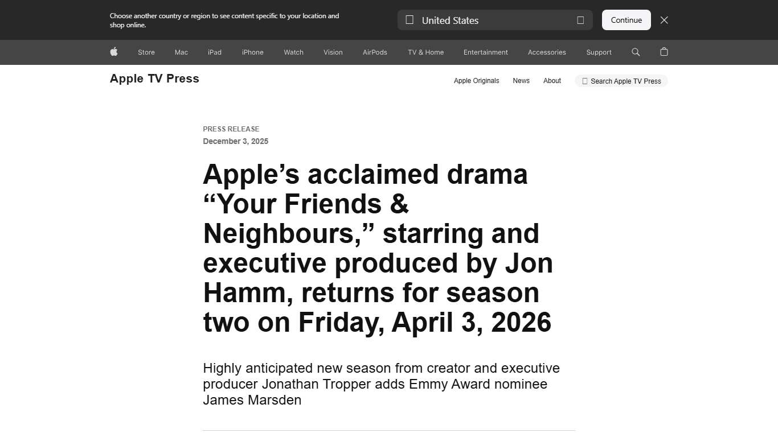Open the Apple Originals link

tap(476, 80)
